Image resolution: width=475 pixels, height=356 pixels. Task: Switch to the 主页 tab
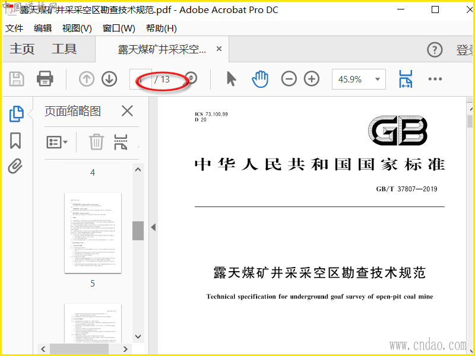(22, 49)
